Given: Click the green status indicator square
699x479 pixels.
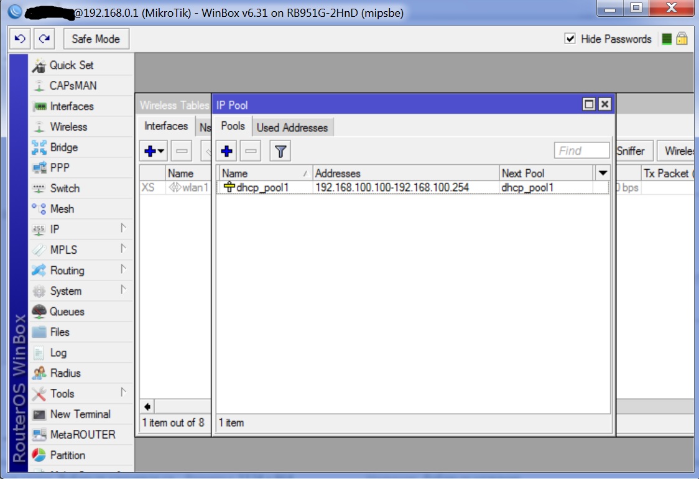Looking at the screenshot, I should tap(667, 39).
